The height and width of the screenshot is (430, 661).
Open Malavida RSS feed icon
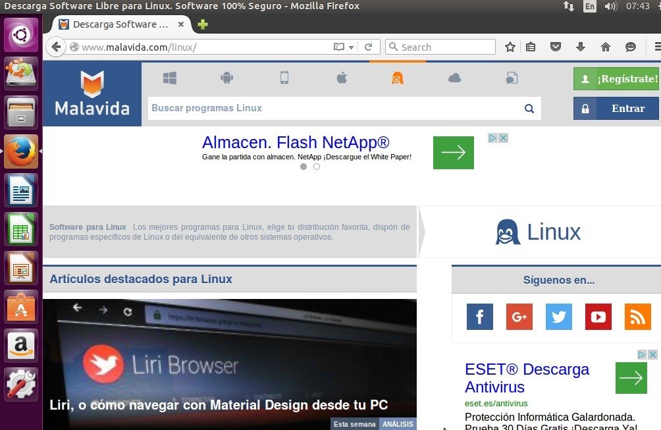click(x=638, y=317)
